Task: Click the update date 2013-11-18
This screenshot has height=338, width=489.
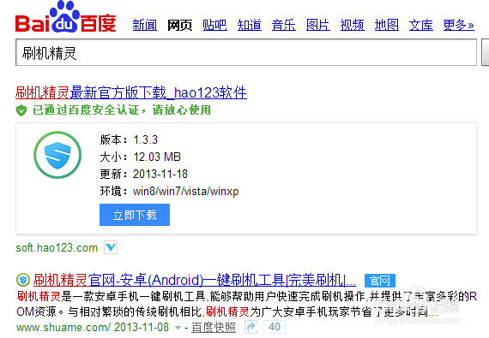Action: pos(160,174)
